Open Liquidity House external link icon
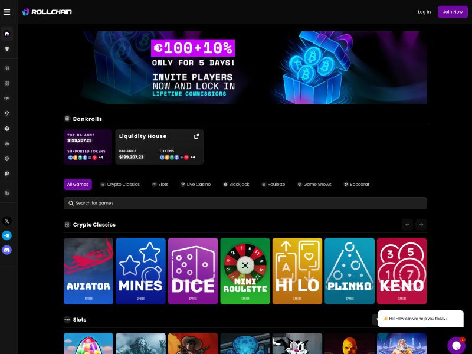The image size is (472, 354). coord(196,136)
